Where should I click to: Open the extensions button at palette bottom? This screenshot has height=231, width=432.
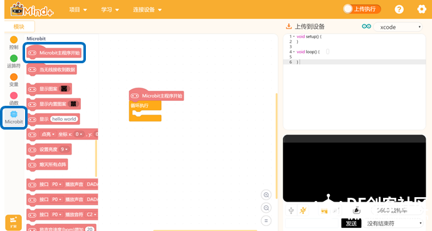[13, 222]
